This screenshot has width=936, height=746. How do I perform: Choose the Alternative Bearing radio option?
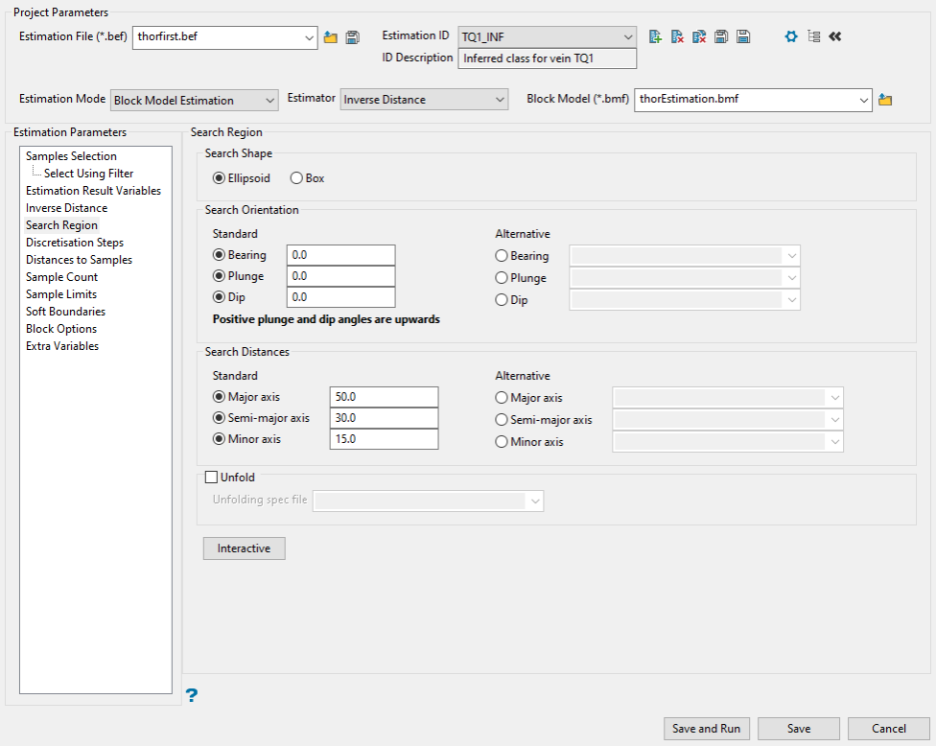[x=502, y=256]
